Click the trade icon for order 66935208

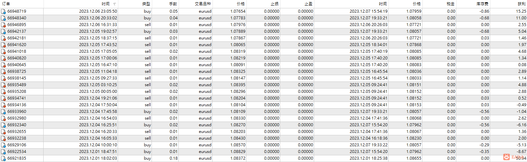(x=3, y=92)
